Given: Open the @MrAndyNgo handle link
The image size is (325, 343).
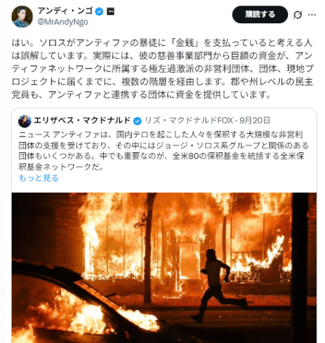Looking at the screenshot, I should click(x=62, y=22).
